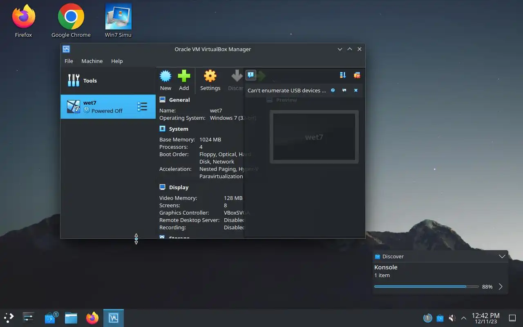Click the Base Memory value 1024 MB
The width and height of the screenshot is (523, 327).
[x=210, y=139]
